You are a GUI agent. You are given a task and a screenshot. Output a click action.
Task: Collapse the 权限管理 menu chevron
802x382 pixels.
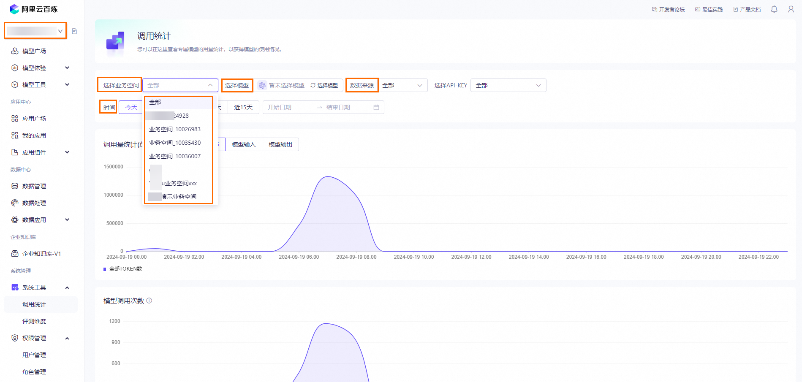click(67, 338)
